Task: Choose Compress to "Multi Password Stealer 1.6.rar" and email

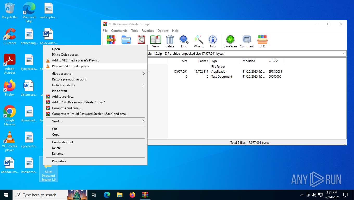Action: point(95,114)
